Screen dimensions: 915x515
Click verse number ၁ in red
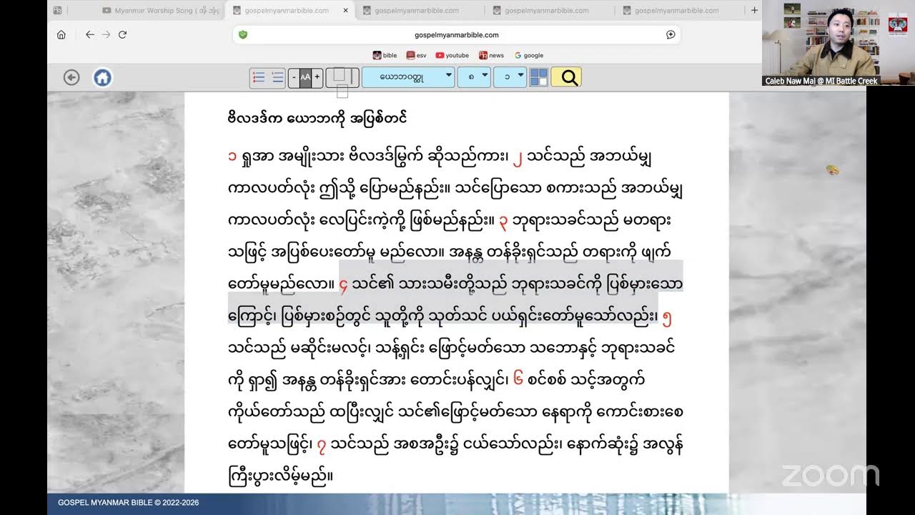(232, 156)
